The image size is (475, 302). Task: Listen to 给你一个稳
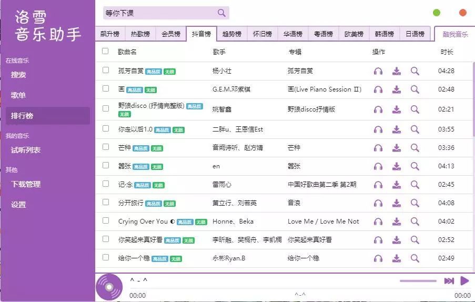(x=378, y=258)
